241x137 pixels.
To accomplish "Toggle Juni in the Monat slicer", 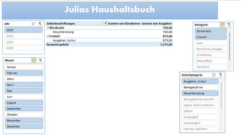I will [x=24, y=97].
